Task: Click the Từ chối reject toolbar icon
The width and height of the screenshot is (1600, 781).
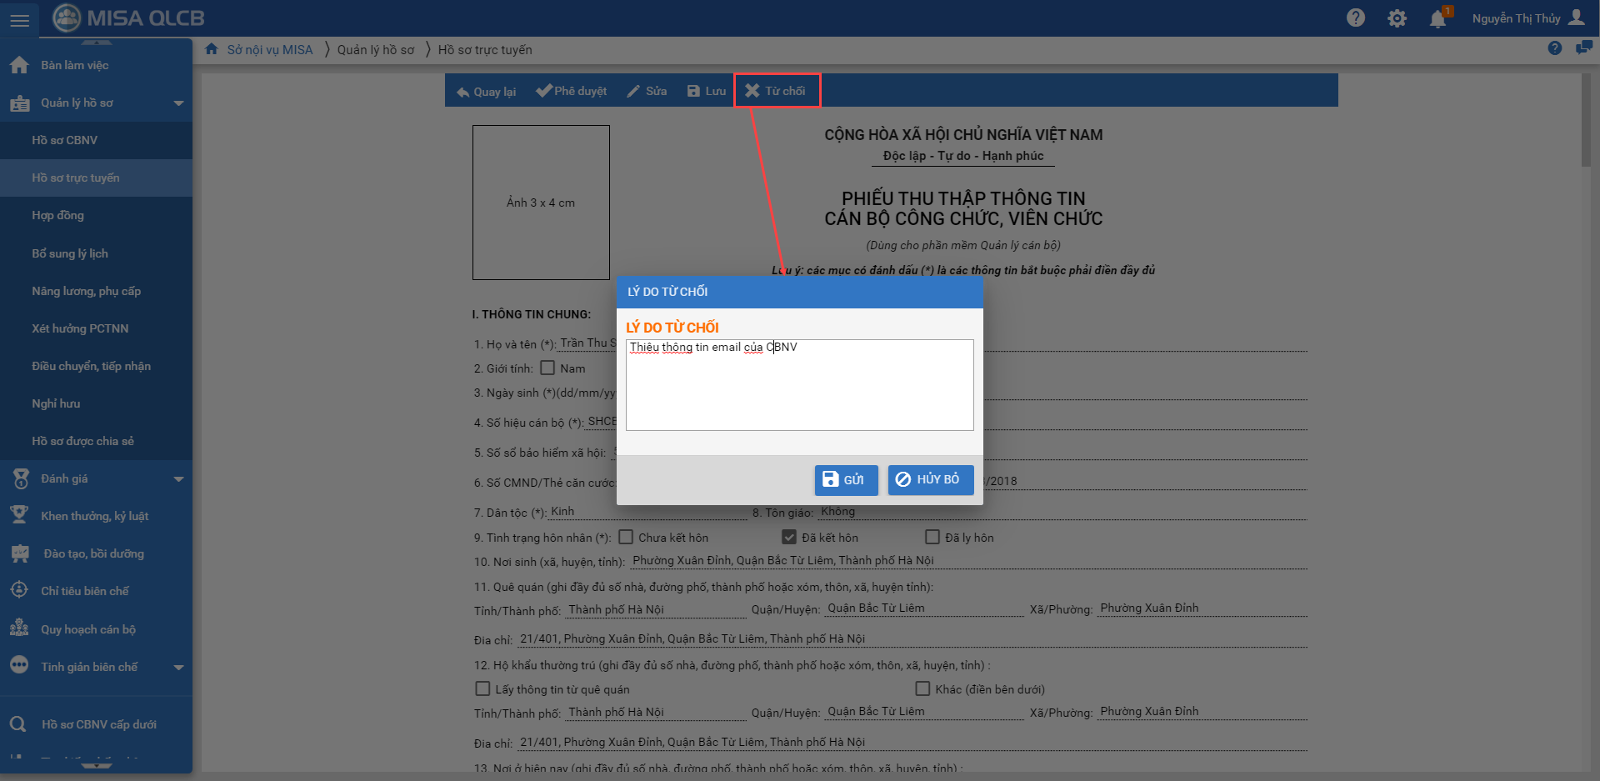Action: [752, 91]
